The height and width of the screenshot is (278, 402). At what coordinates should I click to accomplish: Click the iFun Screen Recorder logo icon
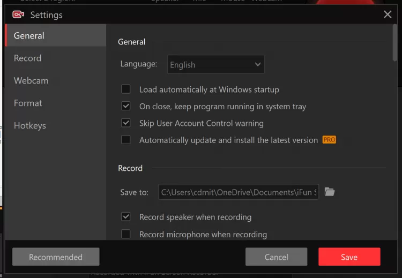[19, 14]
